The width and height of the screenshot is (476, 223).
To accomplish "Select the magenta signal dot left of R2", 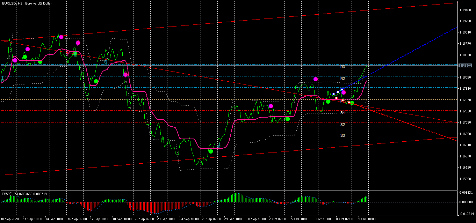I will [x=316, y=79].
